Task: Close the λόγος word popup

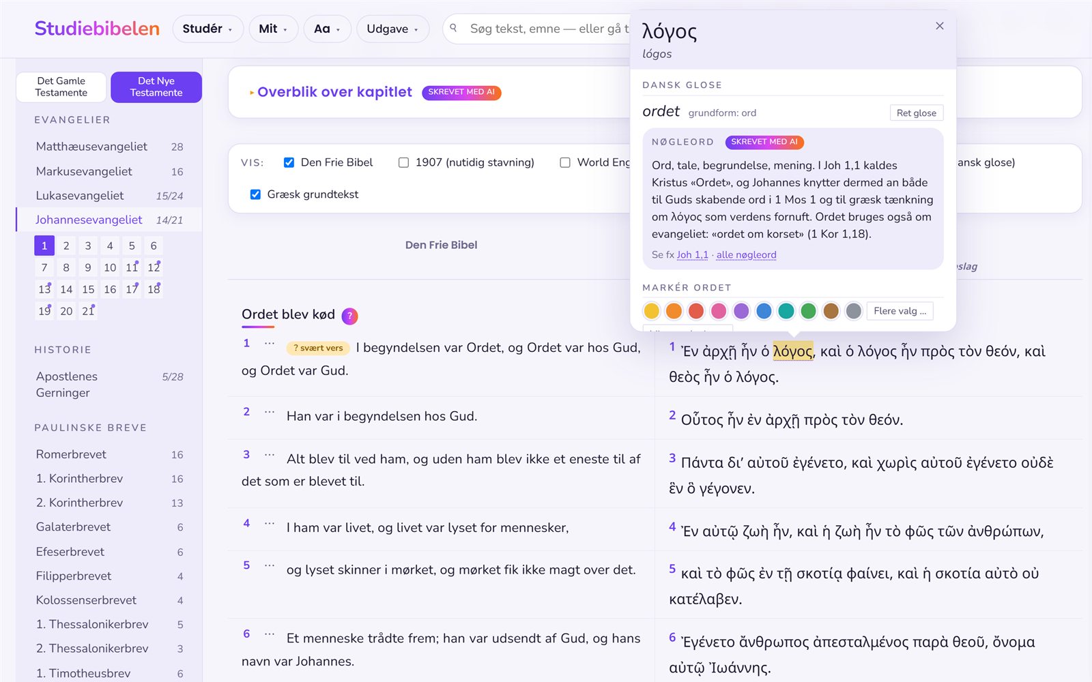Action: tap(940, 26)
